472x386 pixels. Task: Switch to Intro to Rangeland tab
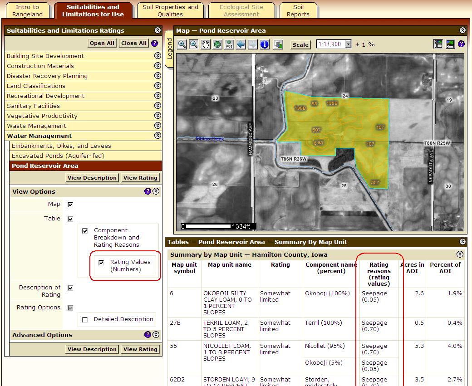[x=27, y=10]
